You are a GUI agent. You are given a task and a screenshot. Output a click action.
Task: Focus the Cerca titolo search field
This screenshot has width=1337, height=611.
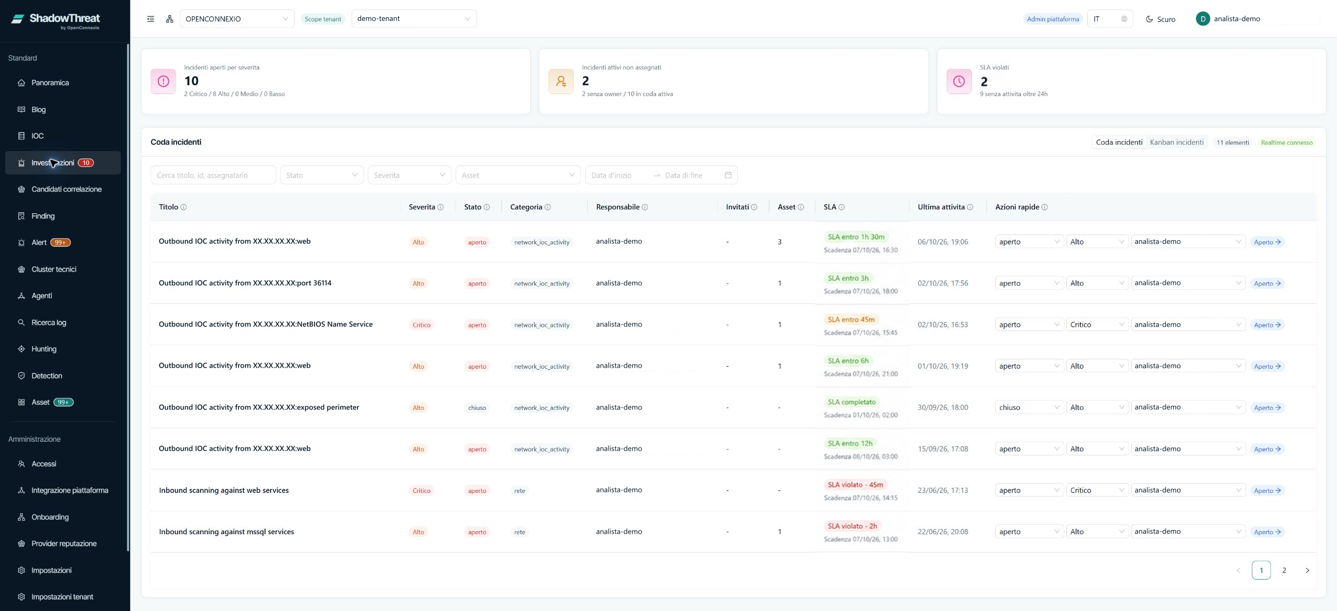(213, 175)
